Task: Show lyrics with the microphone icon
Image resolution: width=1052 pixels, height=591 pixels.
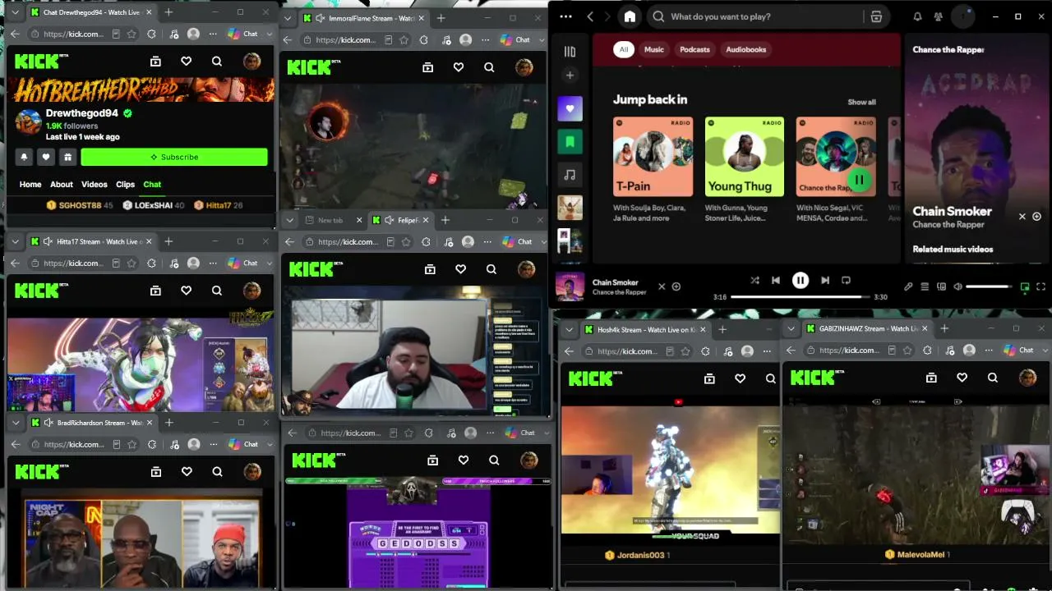Action: (908, 286)
